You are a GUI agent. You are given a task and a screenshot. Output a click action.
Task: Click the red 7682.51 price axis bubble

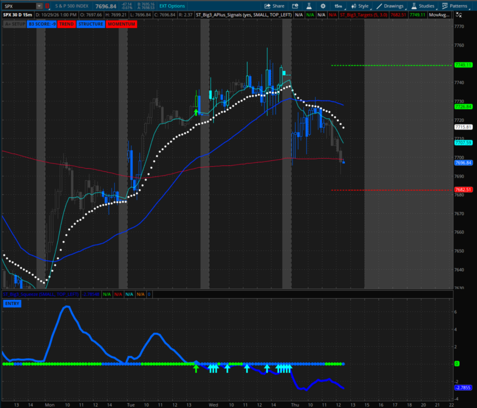463,190
